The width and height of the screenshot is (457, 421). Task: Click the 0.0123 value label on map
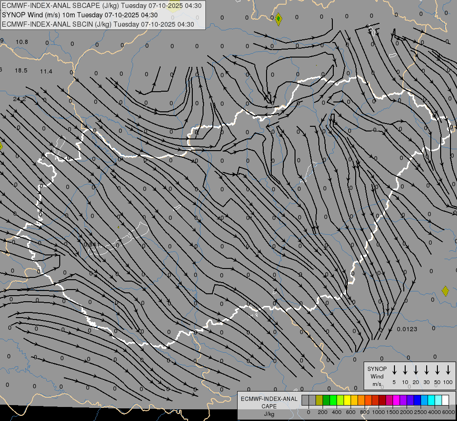(x=407, y=329)
